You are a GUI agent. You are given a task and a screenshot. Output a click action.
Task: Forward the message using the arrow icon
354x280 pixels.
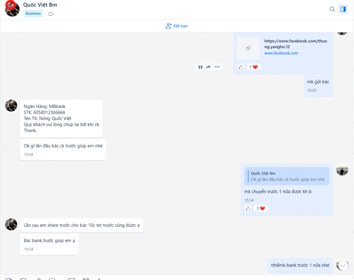pyautogui.click(x=209, y=67)
